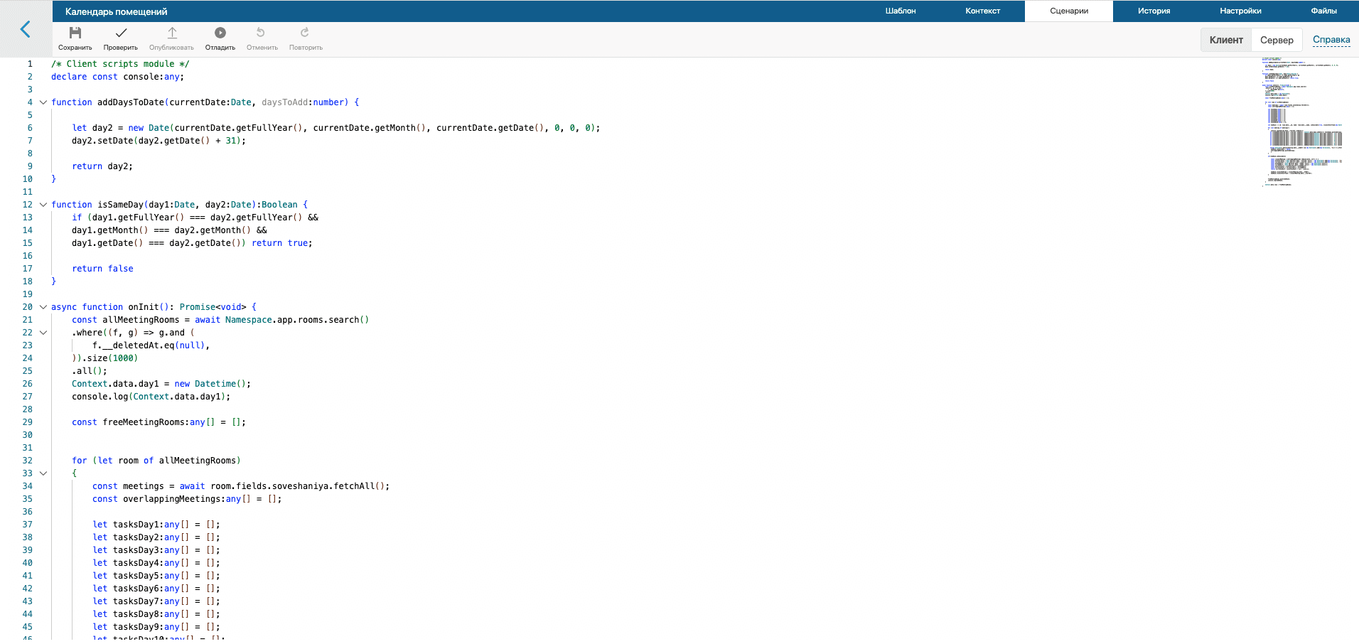Viewport: 1359px width, 644px height.
Task: Open the Контекст tab
Action: 982,11
